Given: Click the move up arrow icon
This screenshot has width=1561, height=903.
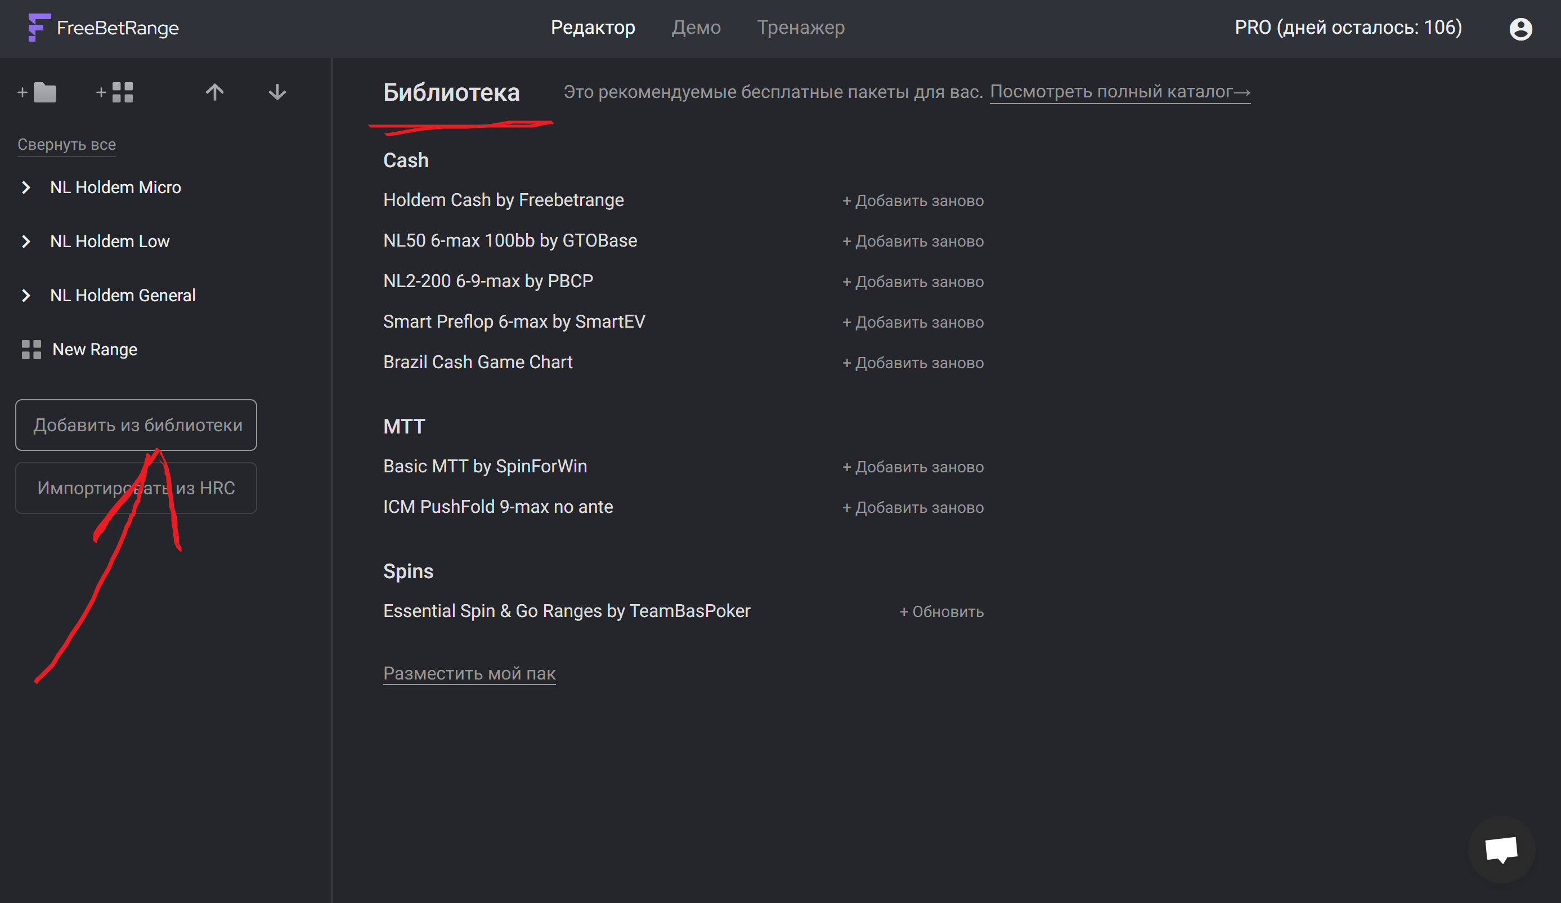Looking at the screenshot, I should click(214, 93).
